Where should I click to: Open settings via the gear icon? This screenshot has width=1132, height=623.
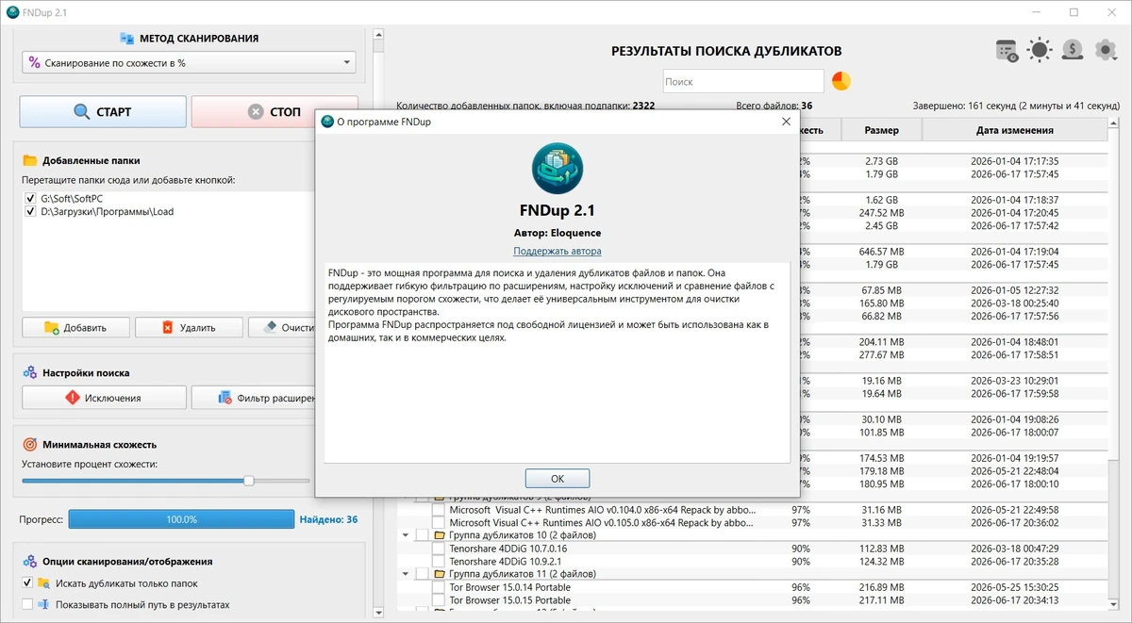1106,50
